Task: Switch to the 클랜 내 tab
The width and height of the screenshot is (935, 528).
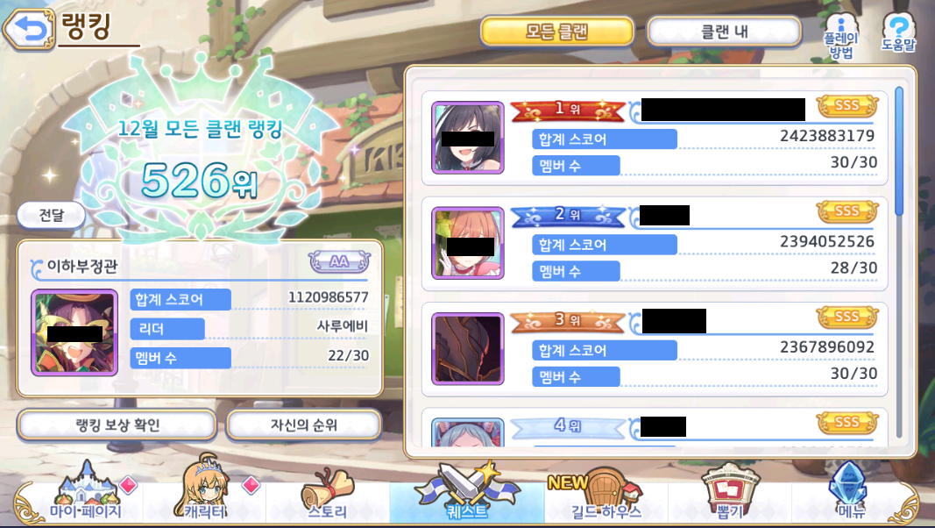Action: 724,31
